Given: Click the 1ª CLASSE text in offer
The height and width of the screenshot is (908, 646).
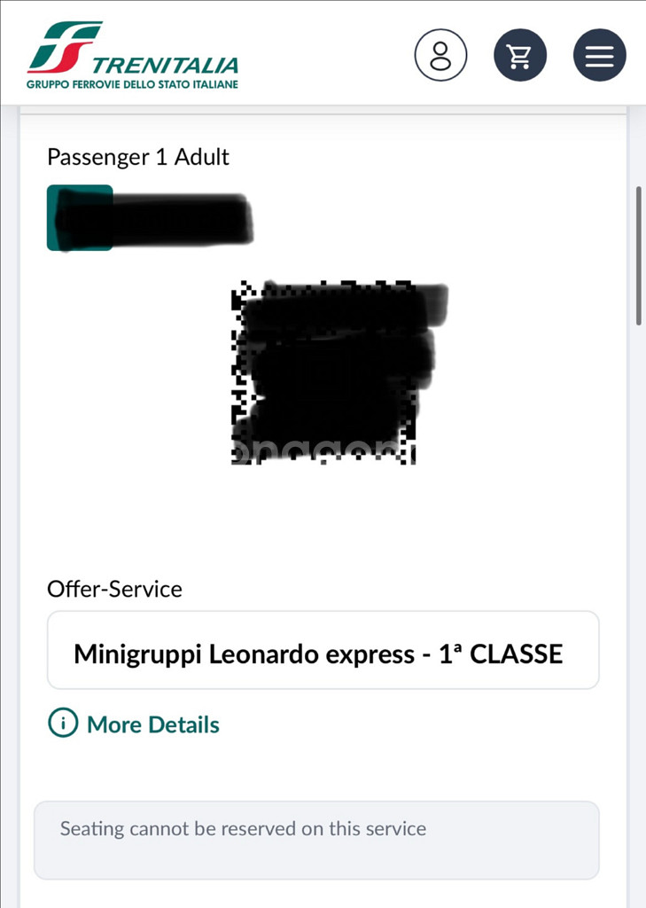Looking at the screenshot, I should (501, 654).
